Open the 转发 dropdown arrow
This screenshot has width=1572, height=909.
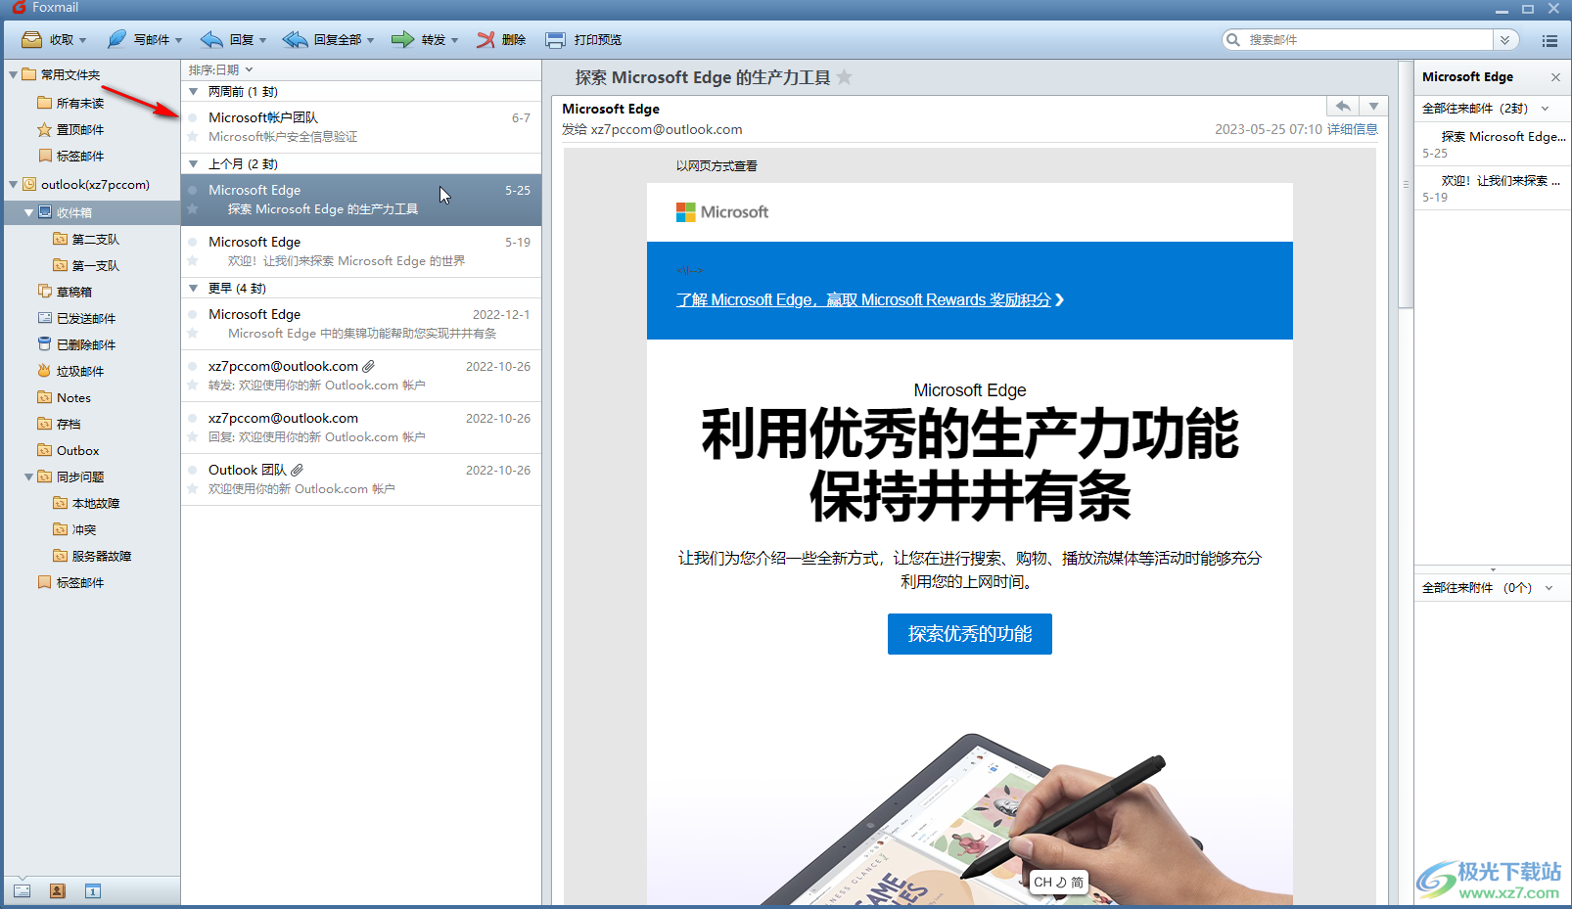click(x=454, y=40)
